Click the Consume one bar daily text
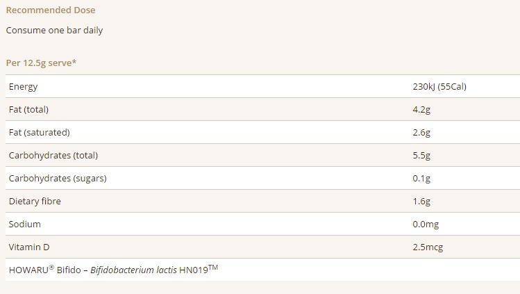Screen dimensions: 520x294 pyautogui.click(x=54, y=30)
